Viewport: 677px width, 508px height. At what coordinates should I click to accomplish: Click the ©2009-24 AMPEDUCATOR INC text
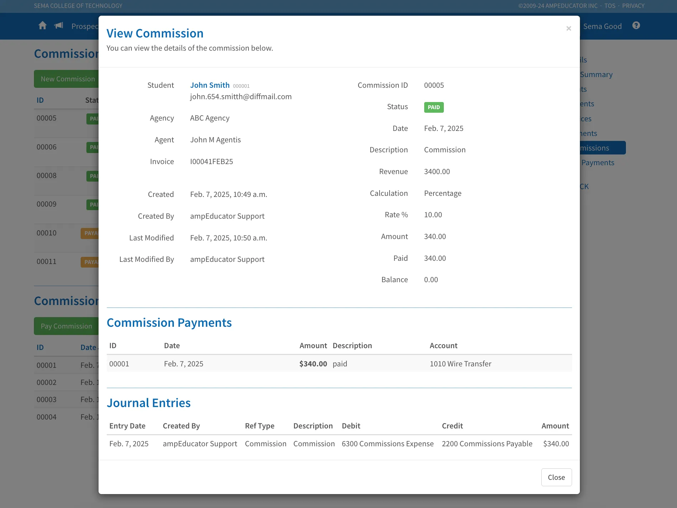[558, 6]
